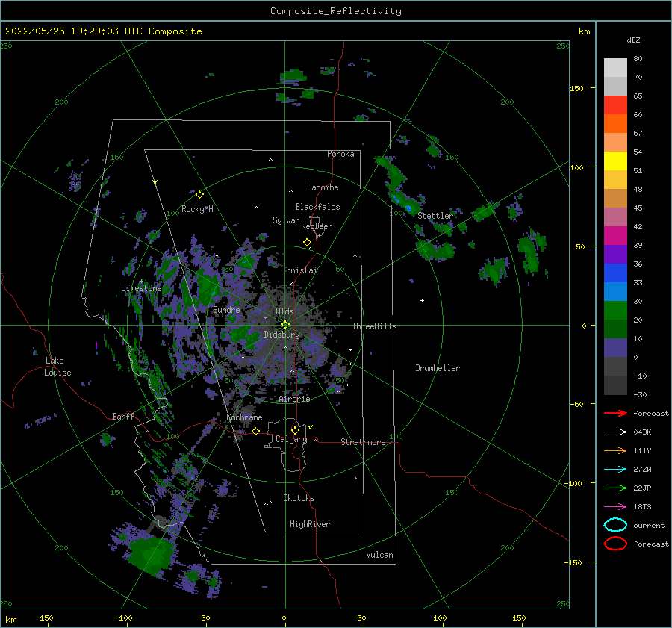Viewport: 672px width, 628px height.
Task: Click the purple 10 dBZ color swatch
Action: pyautogui.click(x=615, y=348)
